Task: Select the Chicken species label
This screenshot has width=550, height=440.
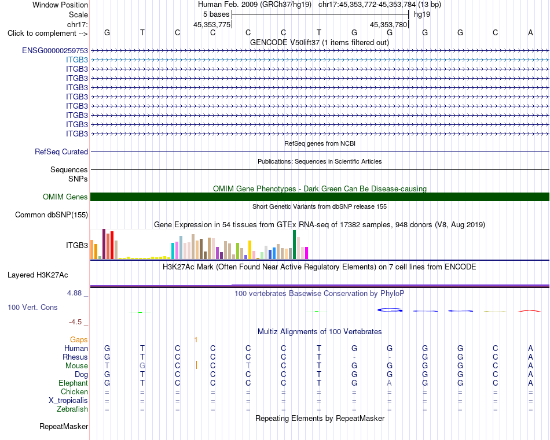Action: (x=74, y=391)
